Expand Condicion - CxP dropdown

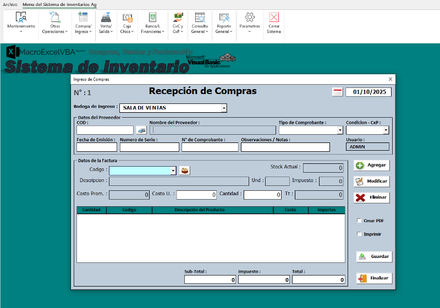pyautogui.click(x=386, y=130)
